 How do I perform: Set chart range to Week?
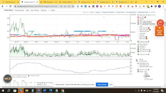click(x=146, y=73)
